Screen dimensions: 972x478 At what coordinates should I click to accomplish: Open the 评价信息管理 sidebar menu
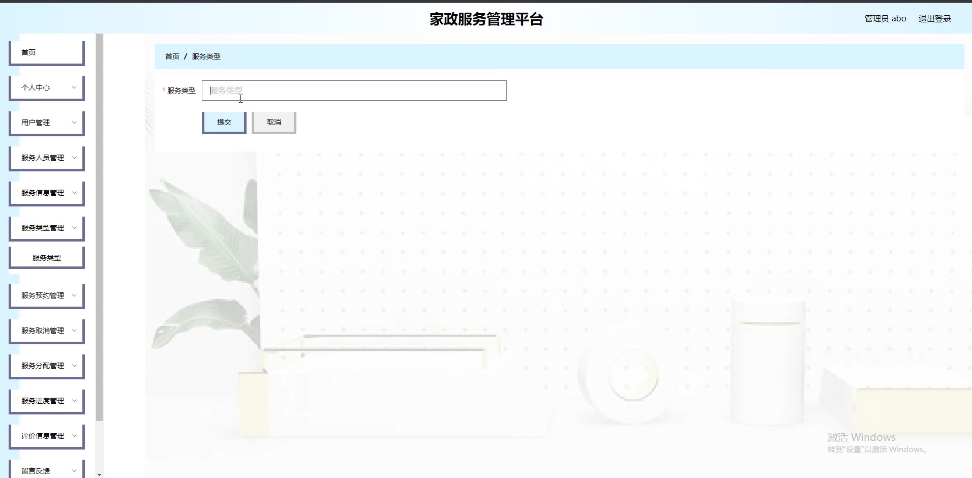pos(47,436)
